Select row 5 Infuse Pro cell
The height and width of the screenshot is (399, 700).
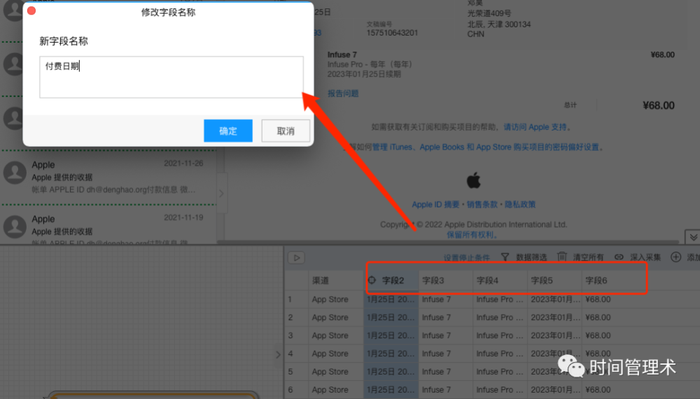pos(500,371)
